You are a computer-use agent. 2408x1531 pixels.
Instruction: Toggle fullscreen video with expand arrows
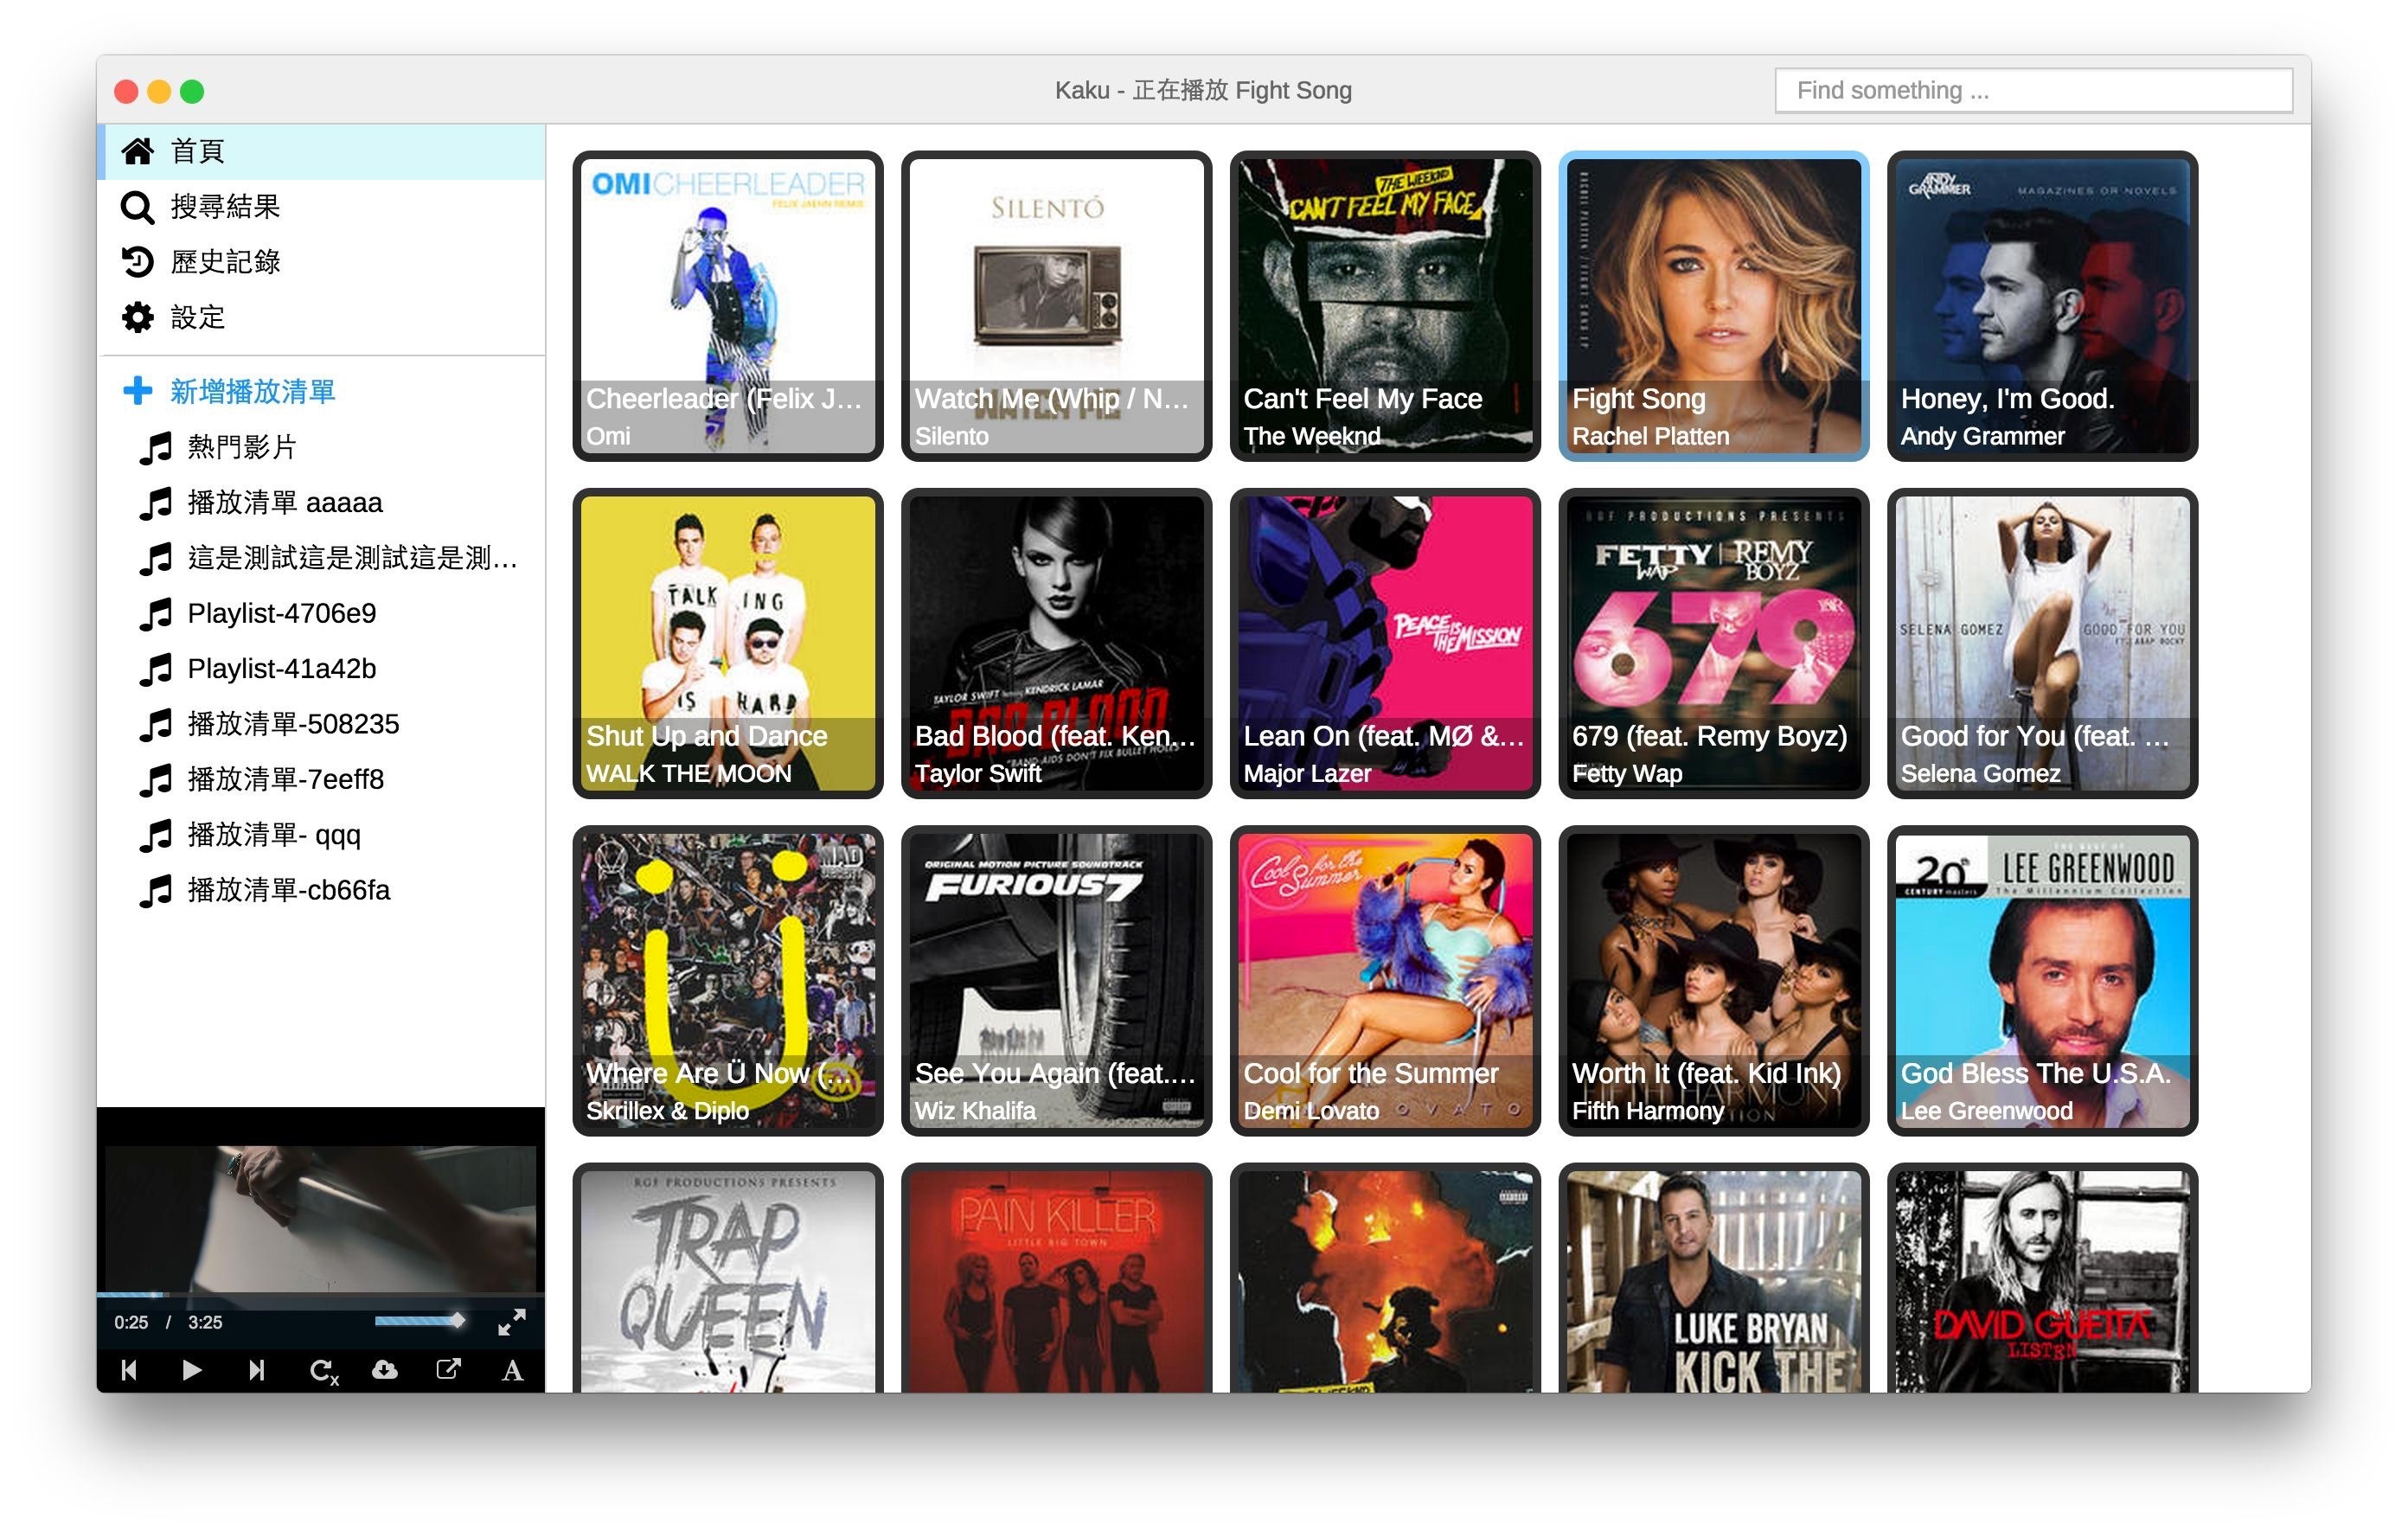pyautogui.click(x=512, y=1322)
